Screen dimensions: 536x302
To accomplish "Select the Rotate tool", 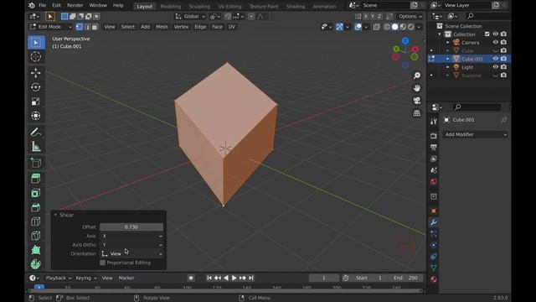I will [36, 87].
